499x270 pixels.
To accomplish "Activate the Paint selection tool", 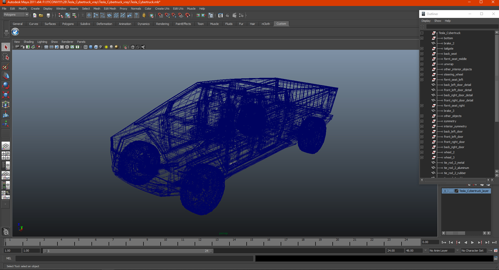I will click(6, 66).
